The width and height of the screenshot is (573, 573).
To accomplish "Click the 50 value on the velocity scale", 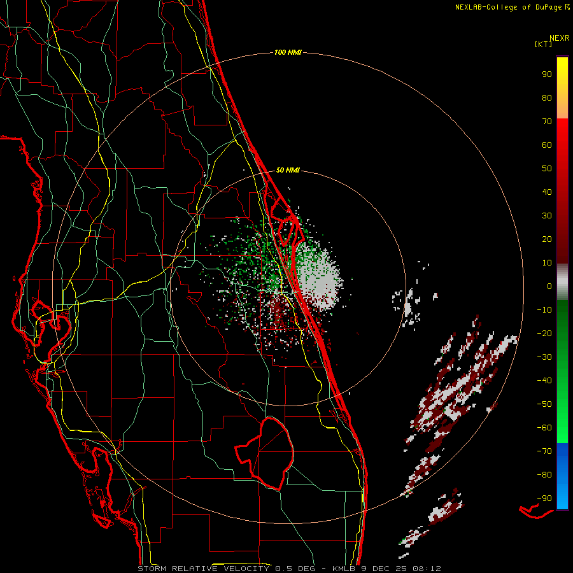I will point(547,169).
